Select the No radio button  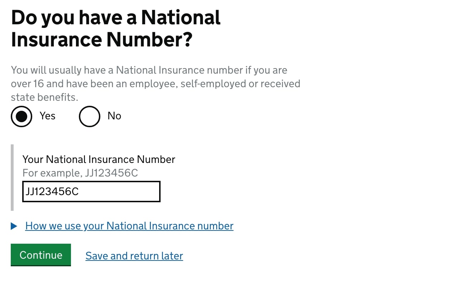click(x=89, y=116)
